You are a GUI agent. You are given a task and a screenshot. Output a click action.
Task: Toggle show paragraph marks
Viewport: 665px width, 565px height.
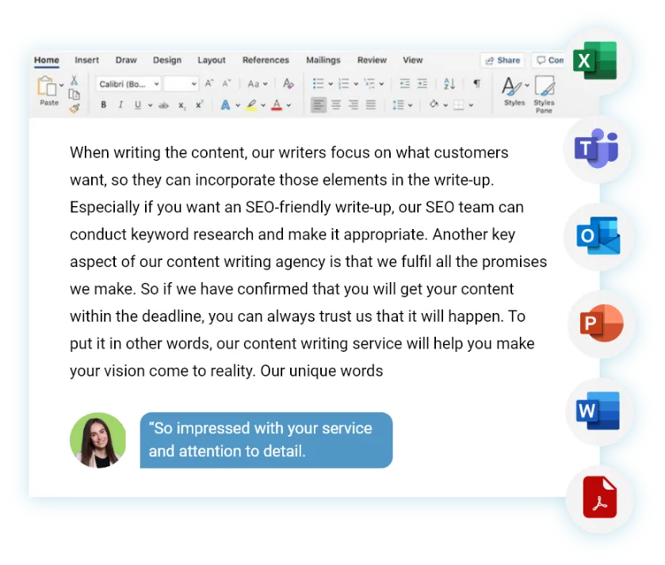[476, 83]
